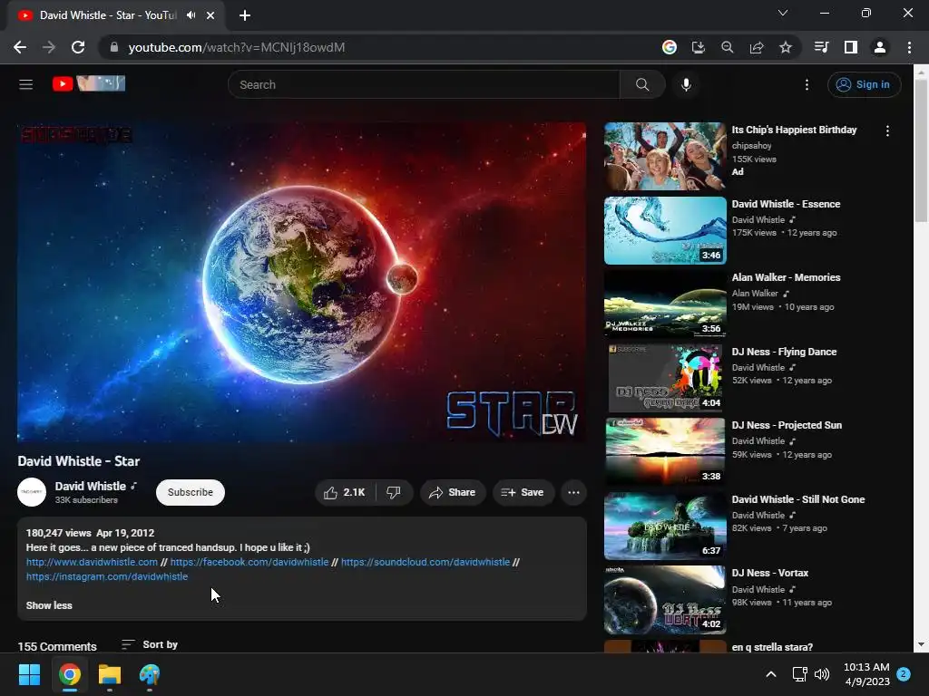
Task: Open Paint app from taskbar
Action: pos(150,674)
